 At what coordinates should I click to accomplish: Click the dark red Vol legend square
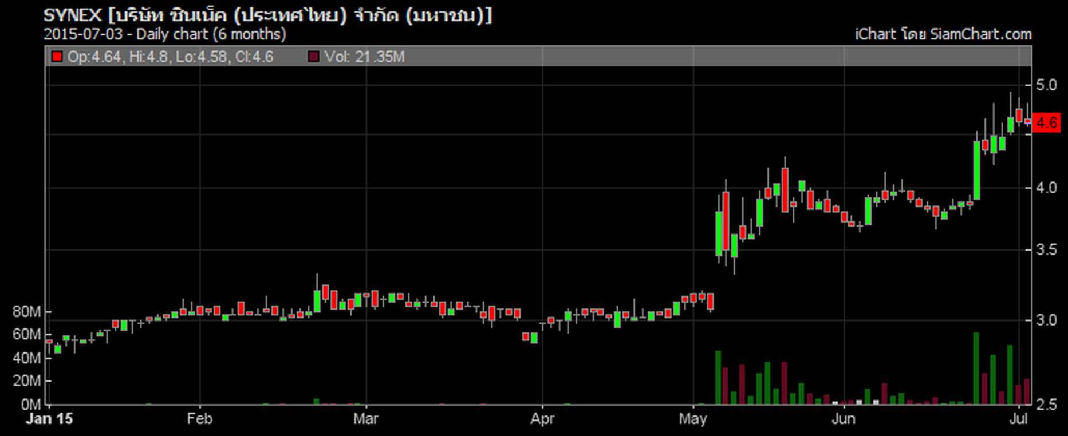click(x=313, y=57)
